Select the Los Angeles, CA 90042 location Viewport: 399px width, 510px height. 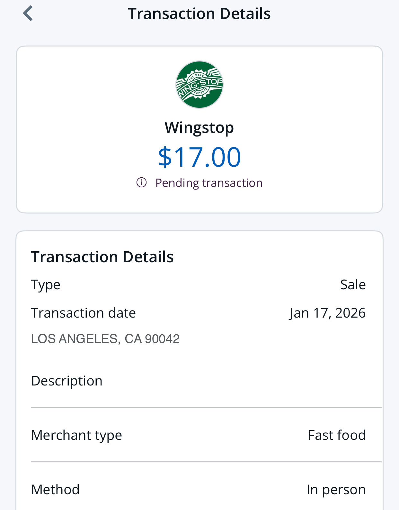105,339
